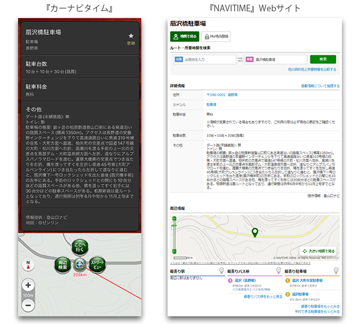
Task: Zoom in with the plus button
Action: 28,285
